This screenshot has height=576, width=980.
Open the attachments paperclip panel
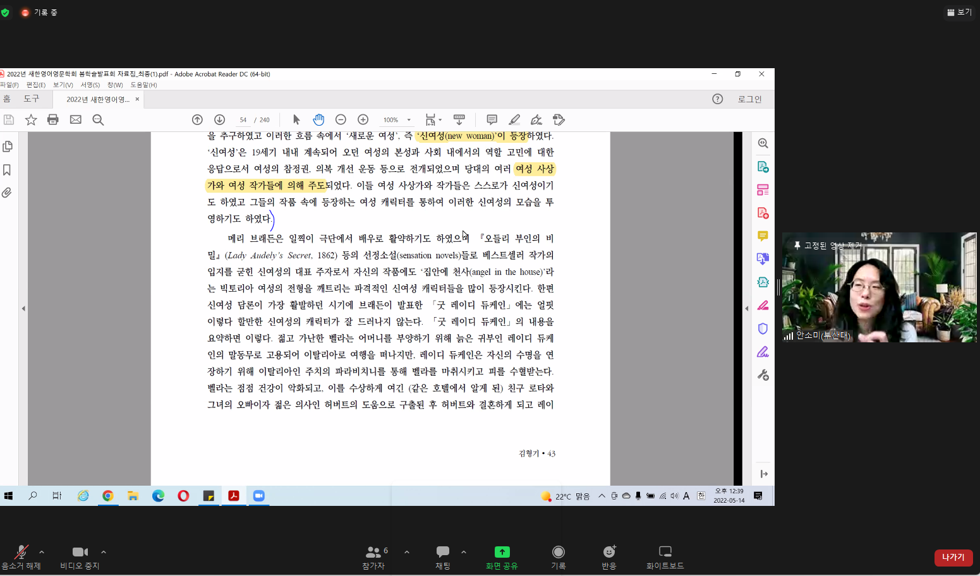[x=7, y=193]
